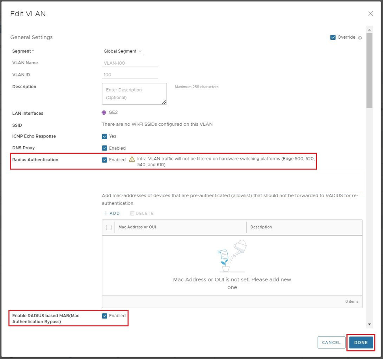Click the Description column header
The width and height of the screenshot is (383, 359).
261,227
